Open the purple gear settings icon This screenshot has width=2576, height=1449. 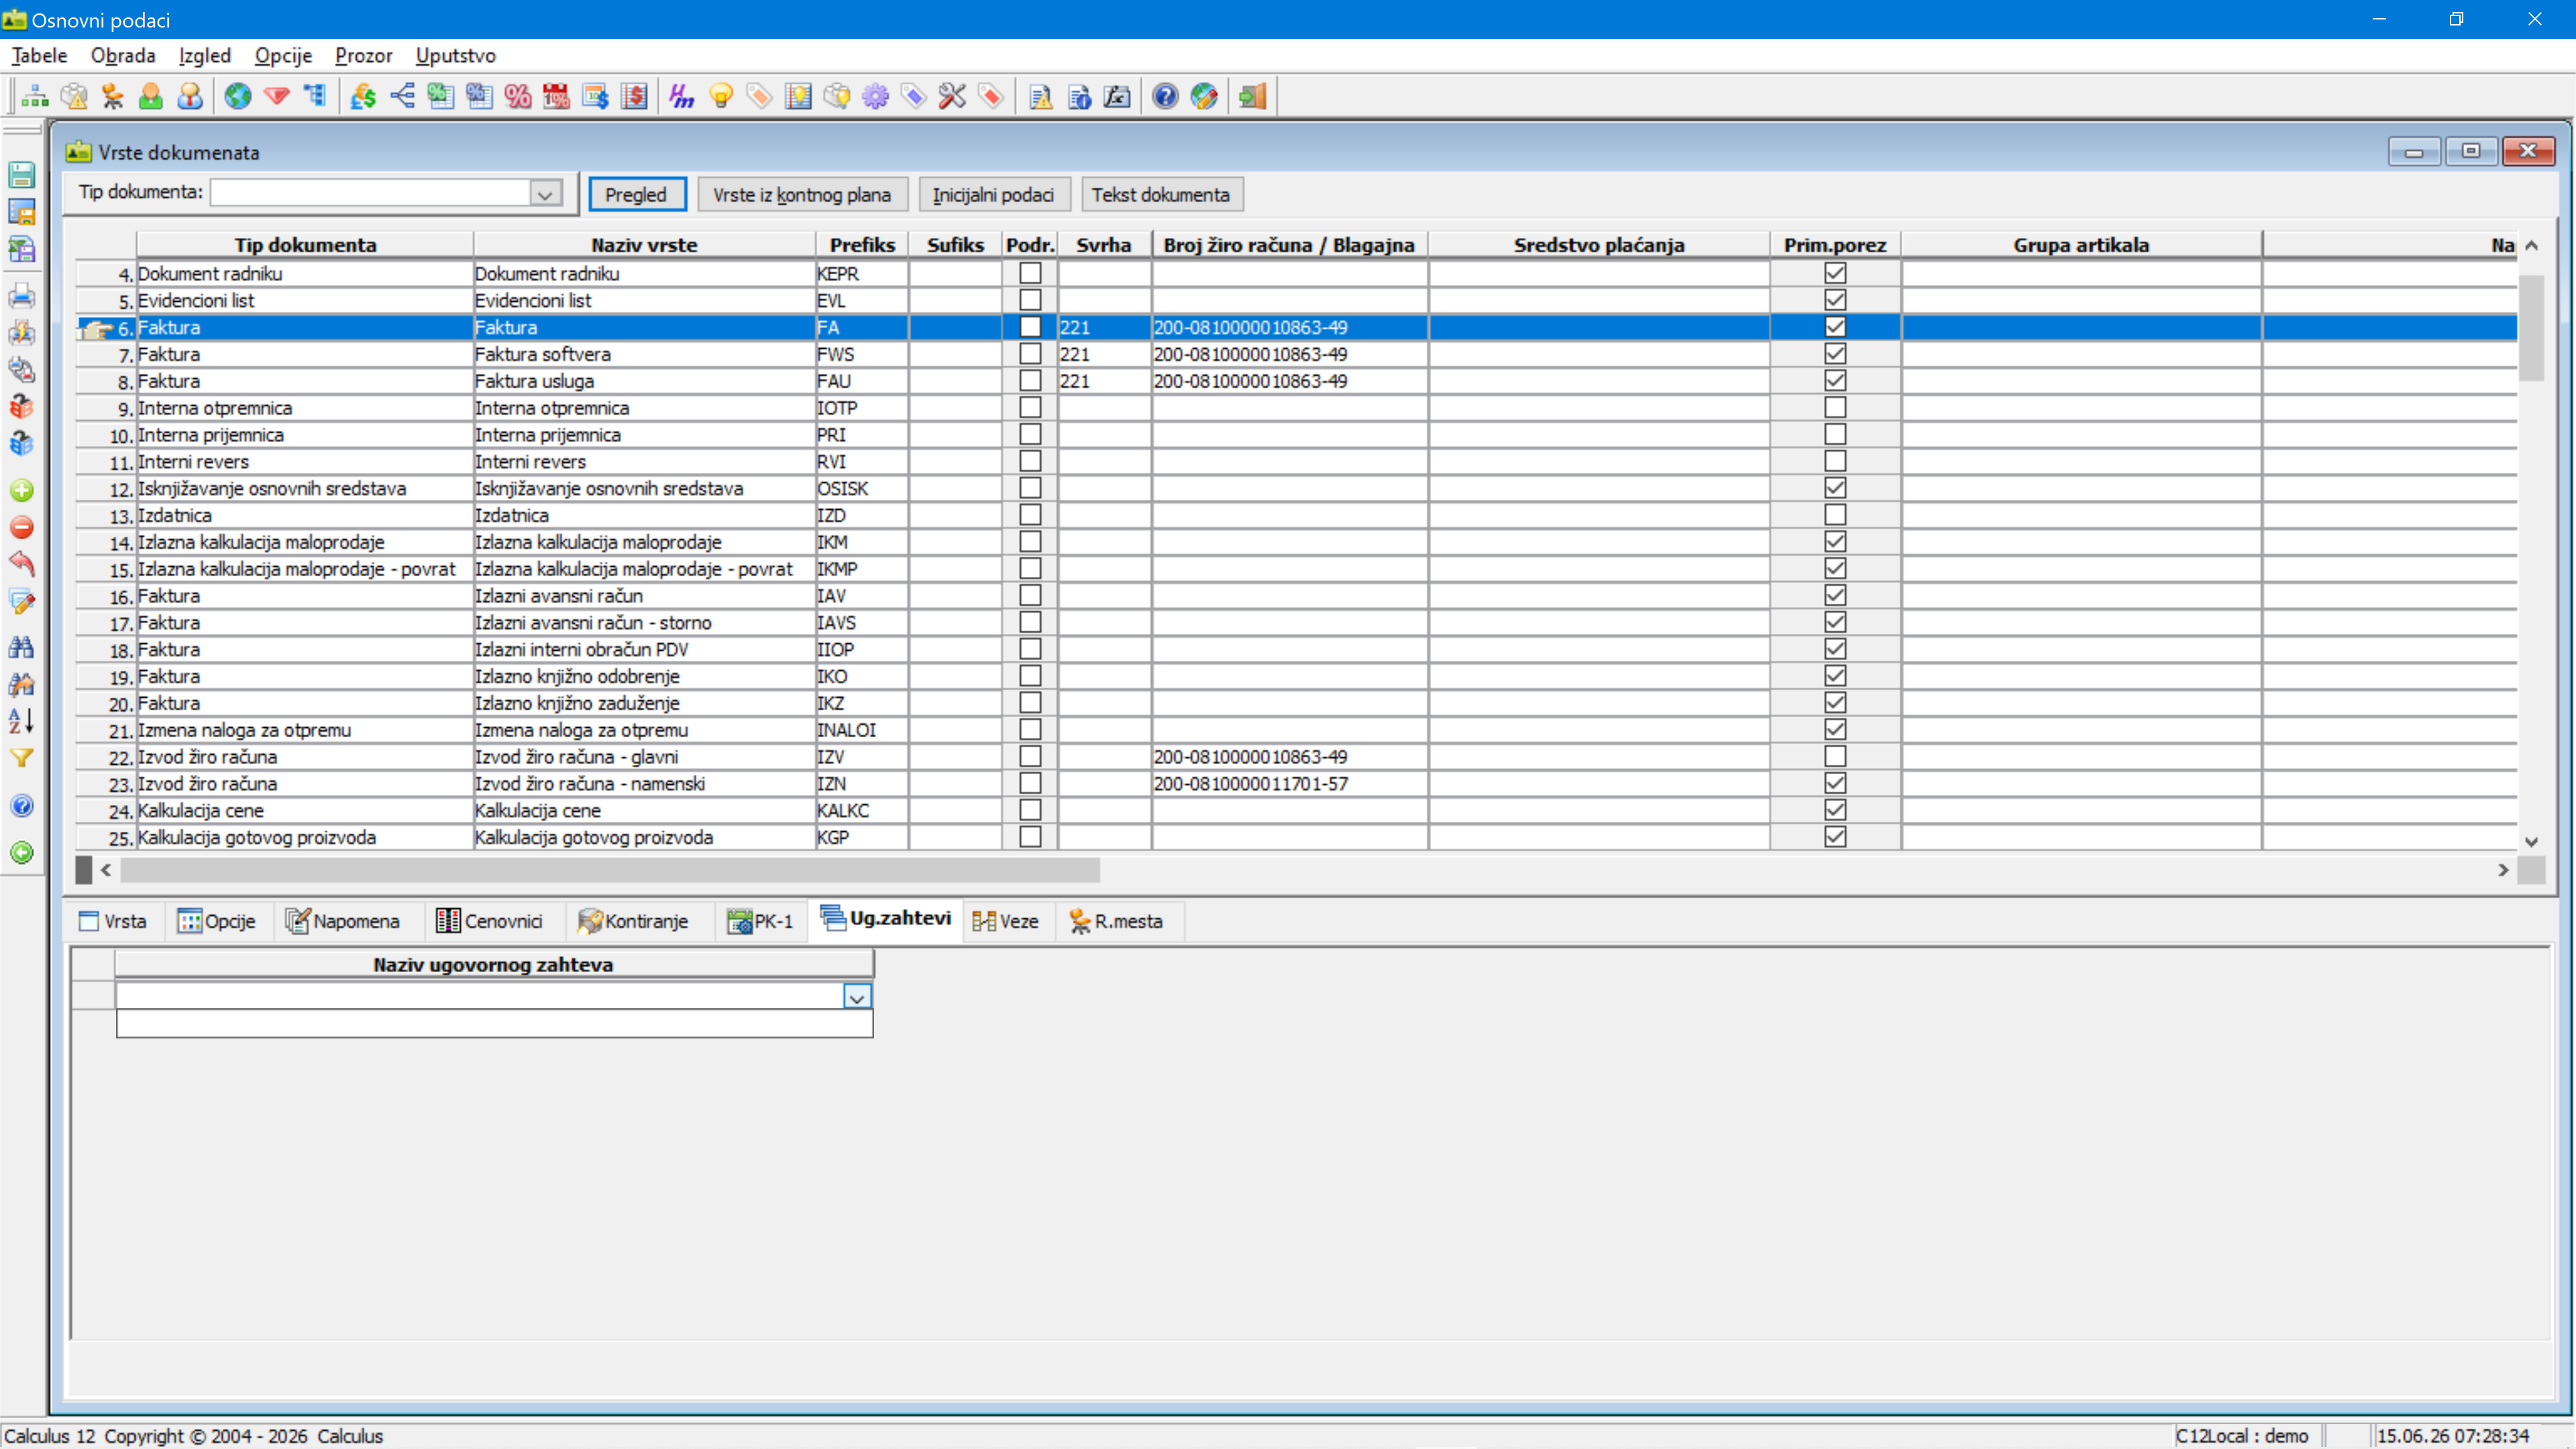875,96
